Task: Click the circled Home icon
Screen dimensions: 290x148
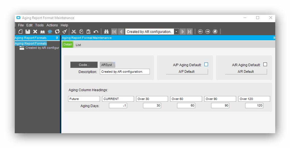Action: click(x=215, y=32)
